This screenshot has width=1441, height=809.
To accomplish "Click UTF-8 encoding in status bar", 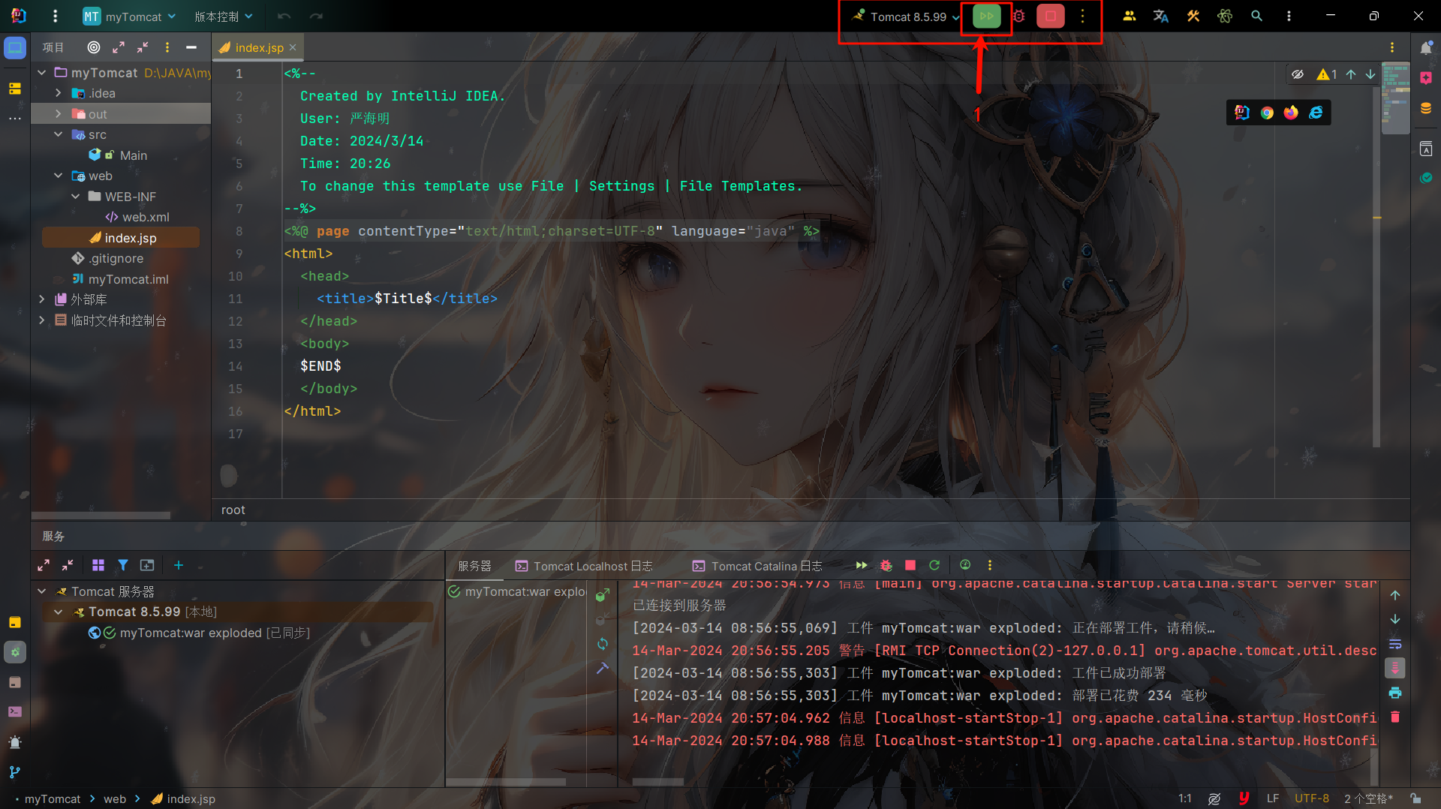I will point(1311,798).
